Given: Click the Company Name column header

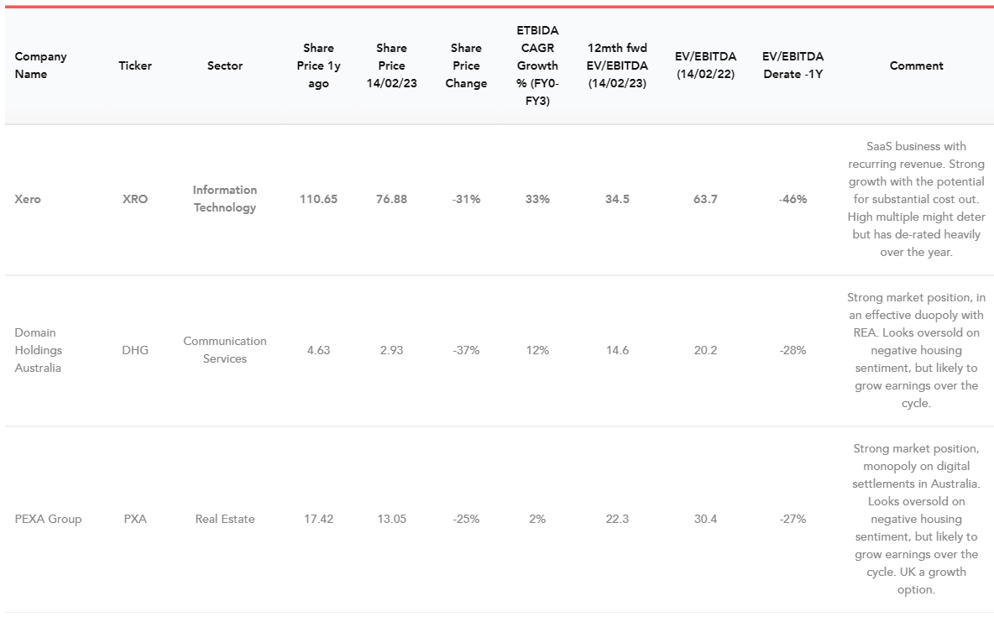Looking at the screenshot, I should click(40, 65).
